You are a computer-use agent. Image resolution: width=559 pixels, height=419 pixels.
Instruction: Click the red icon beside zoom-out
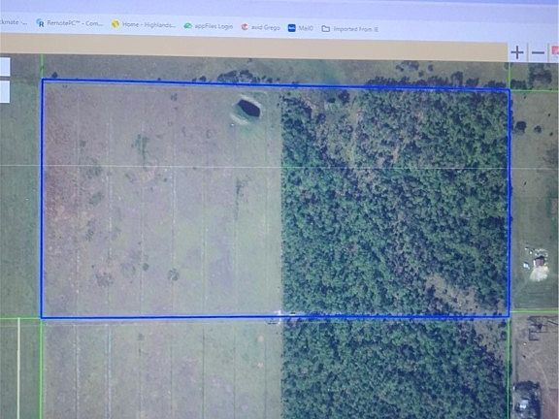click(x=555, y=51)
